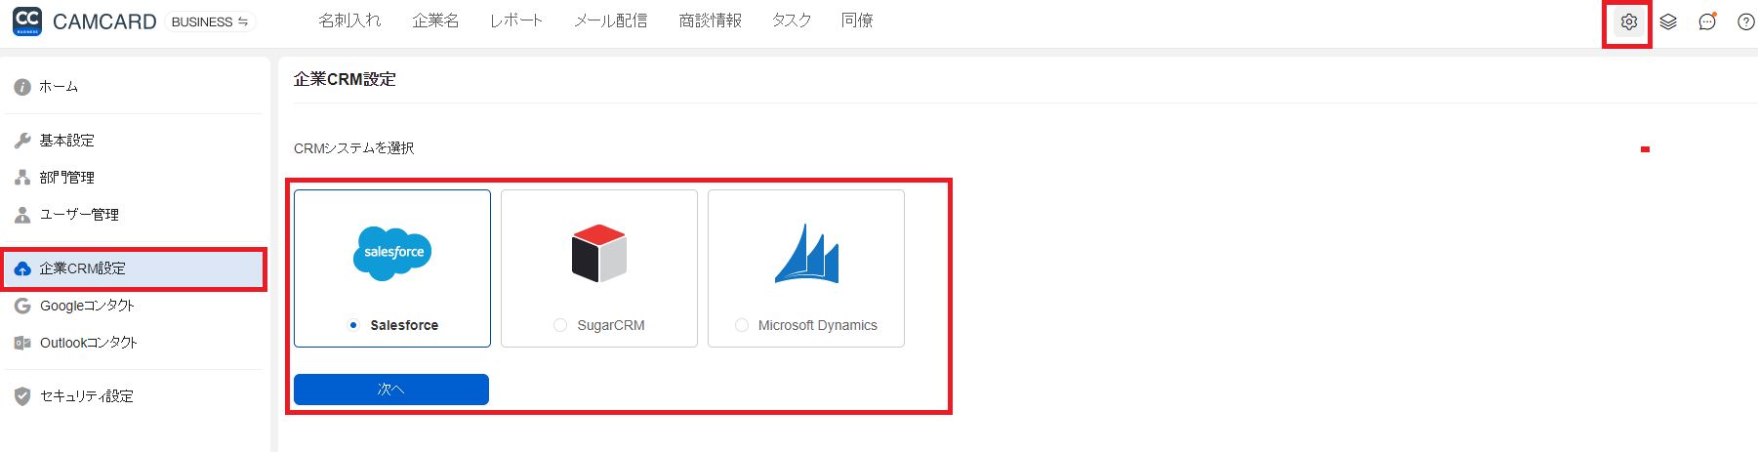Click the person icon for ユーザー管理
Image resolution: width=1758 pixels, height=452 pixels.
[22, 215]
